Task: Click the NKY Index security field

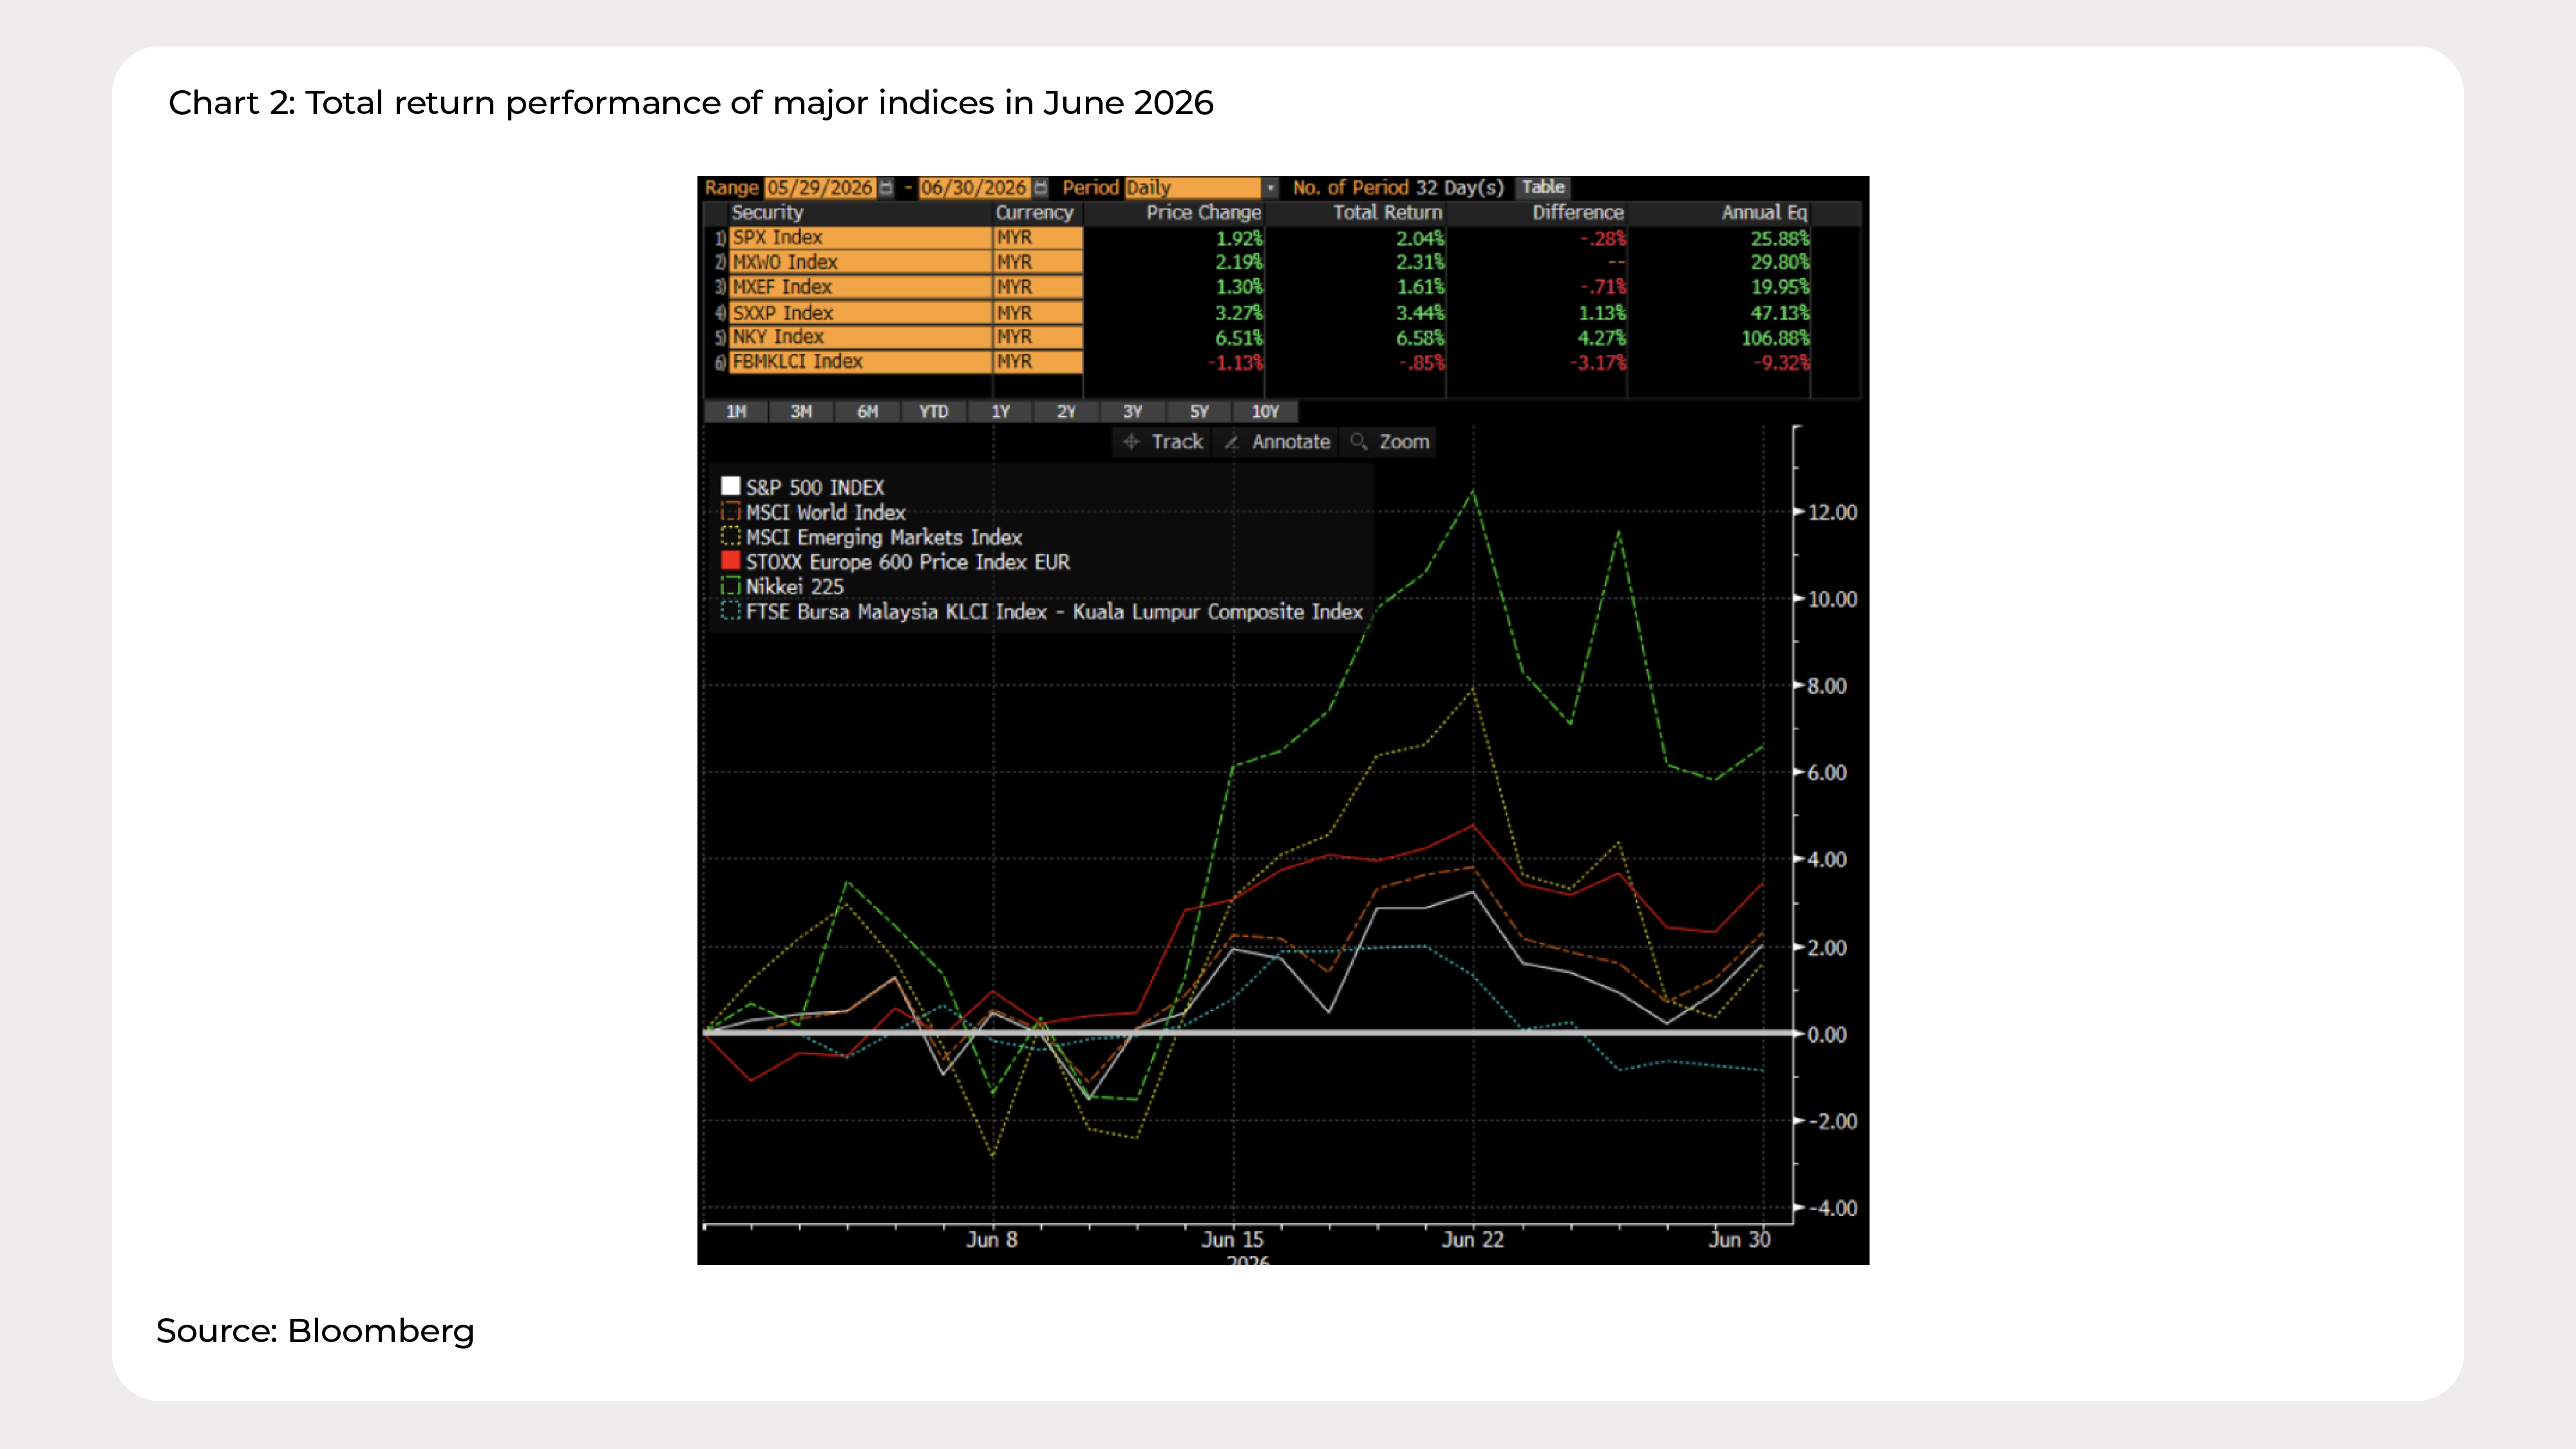Action: 860,337
